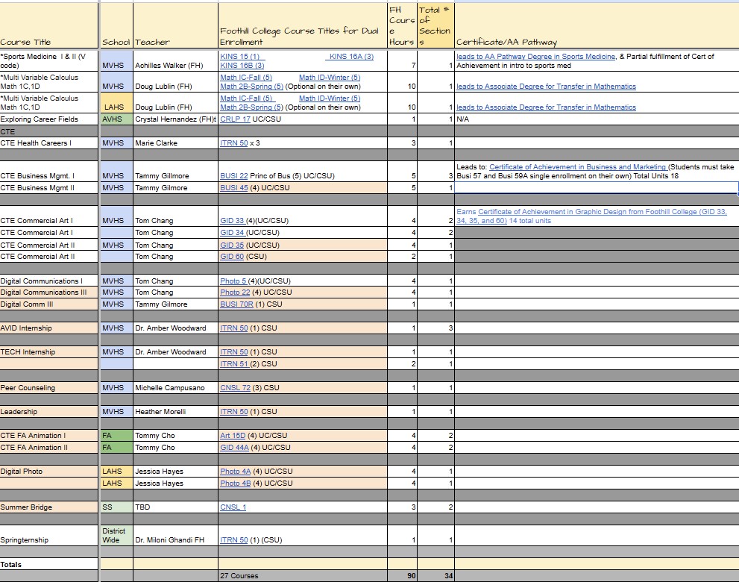Follow the CNSL 1 Summer Bridge link
The width and height of the screenshot is (739, 582).
(233, 507)
